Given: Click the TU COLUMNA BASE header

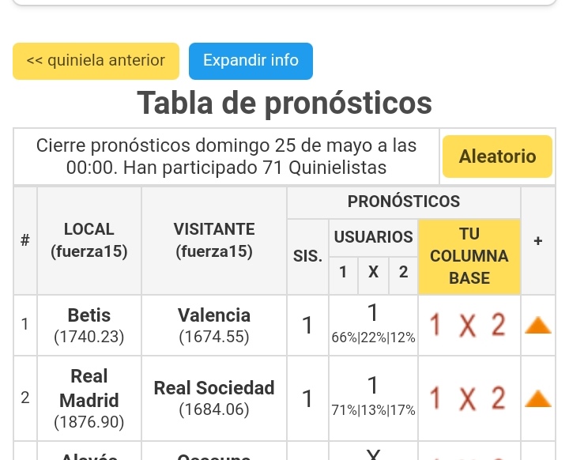Looking at the screenshot, I should tap(469, 256).
